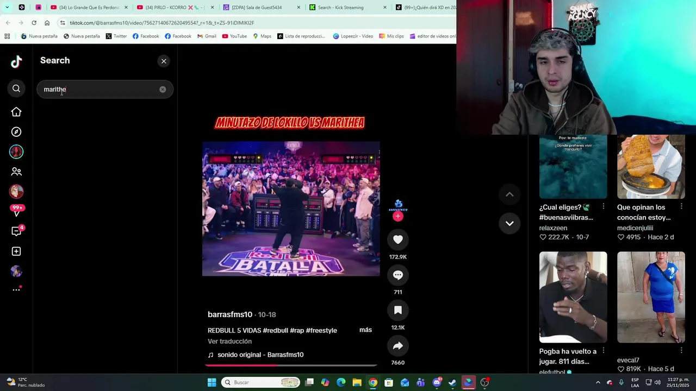
Task: Go back in browser
Action: pyautogui.click(x=8, y=23)
